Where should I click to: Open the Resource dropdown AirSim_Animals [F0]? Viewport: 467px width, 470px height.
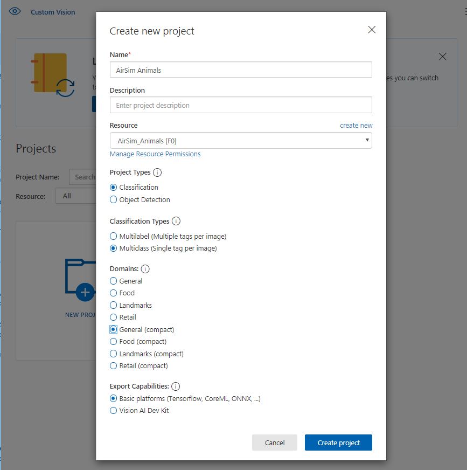tap(241, 141)
